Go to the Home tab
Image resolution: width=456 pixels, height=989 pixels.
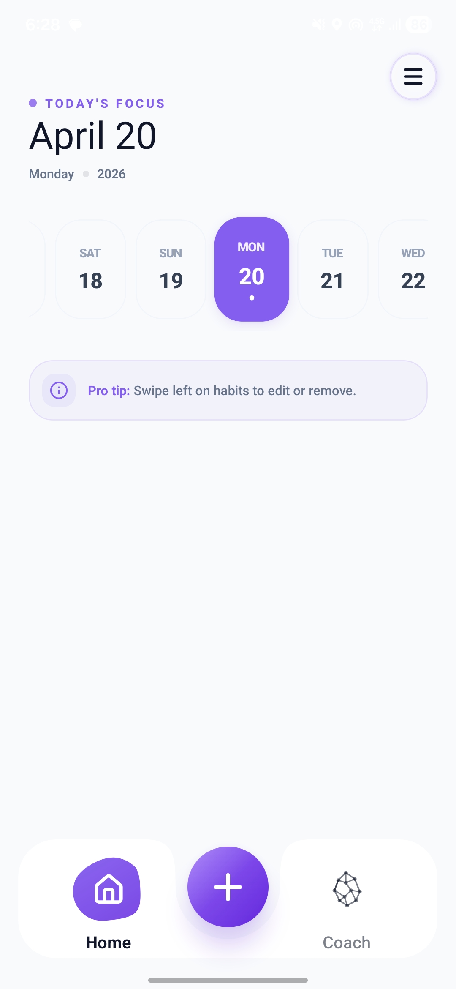coord(108,900)
